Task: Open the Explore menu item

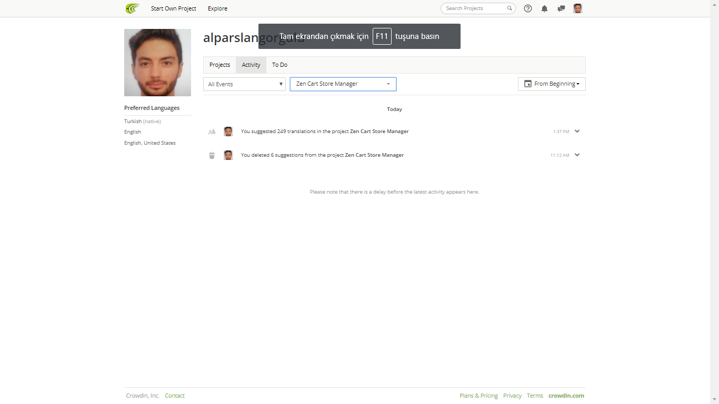Action: (217, 8)
